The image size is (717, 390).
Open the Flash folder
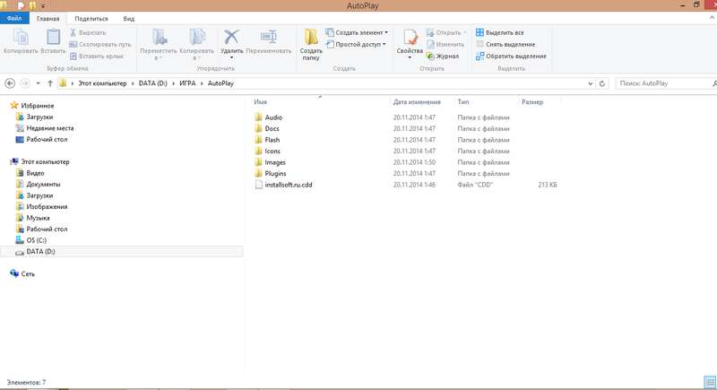point(267,140)
